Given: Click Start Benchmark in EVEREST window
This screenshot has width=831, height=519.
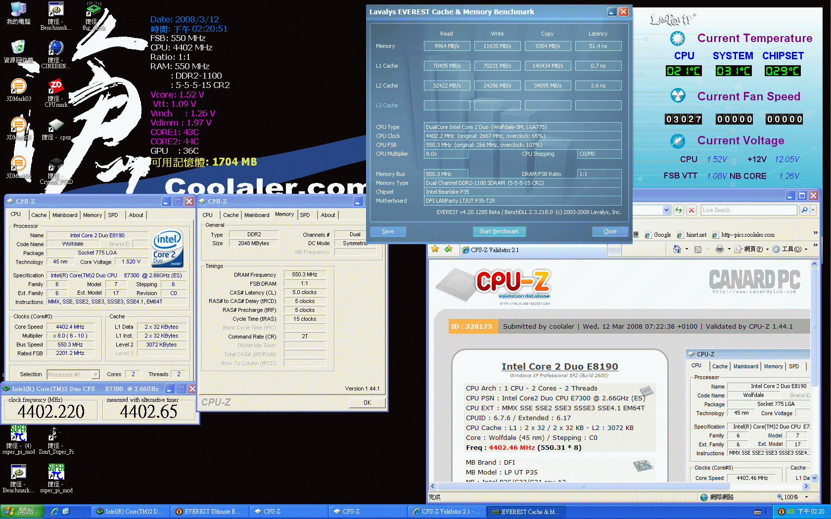Looking at the screenshot, I should coord(499,231).
